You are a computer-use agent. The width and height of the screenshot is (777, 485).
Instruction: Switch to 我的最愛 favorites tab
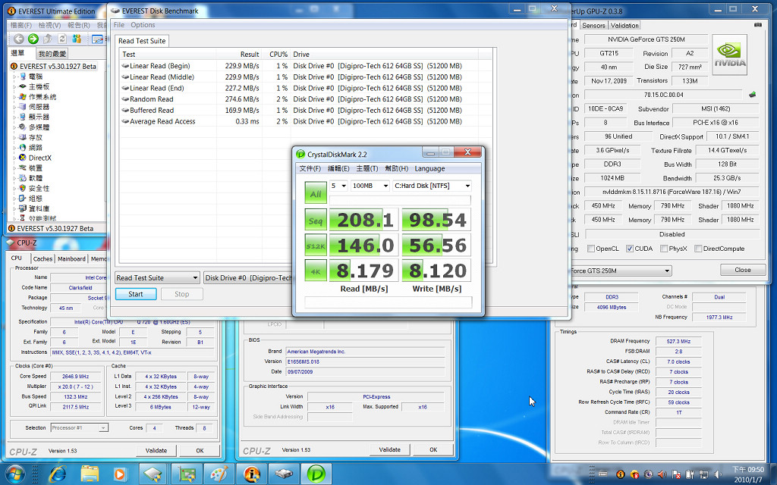52,54
